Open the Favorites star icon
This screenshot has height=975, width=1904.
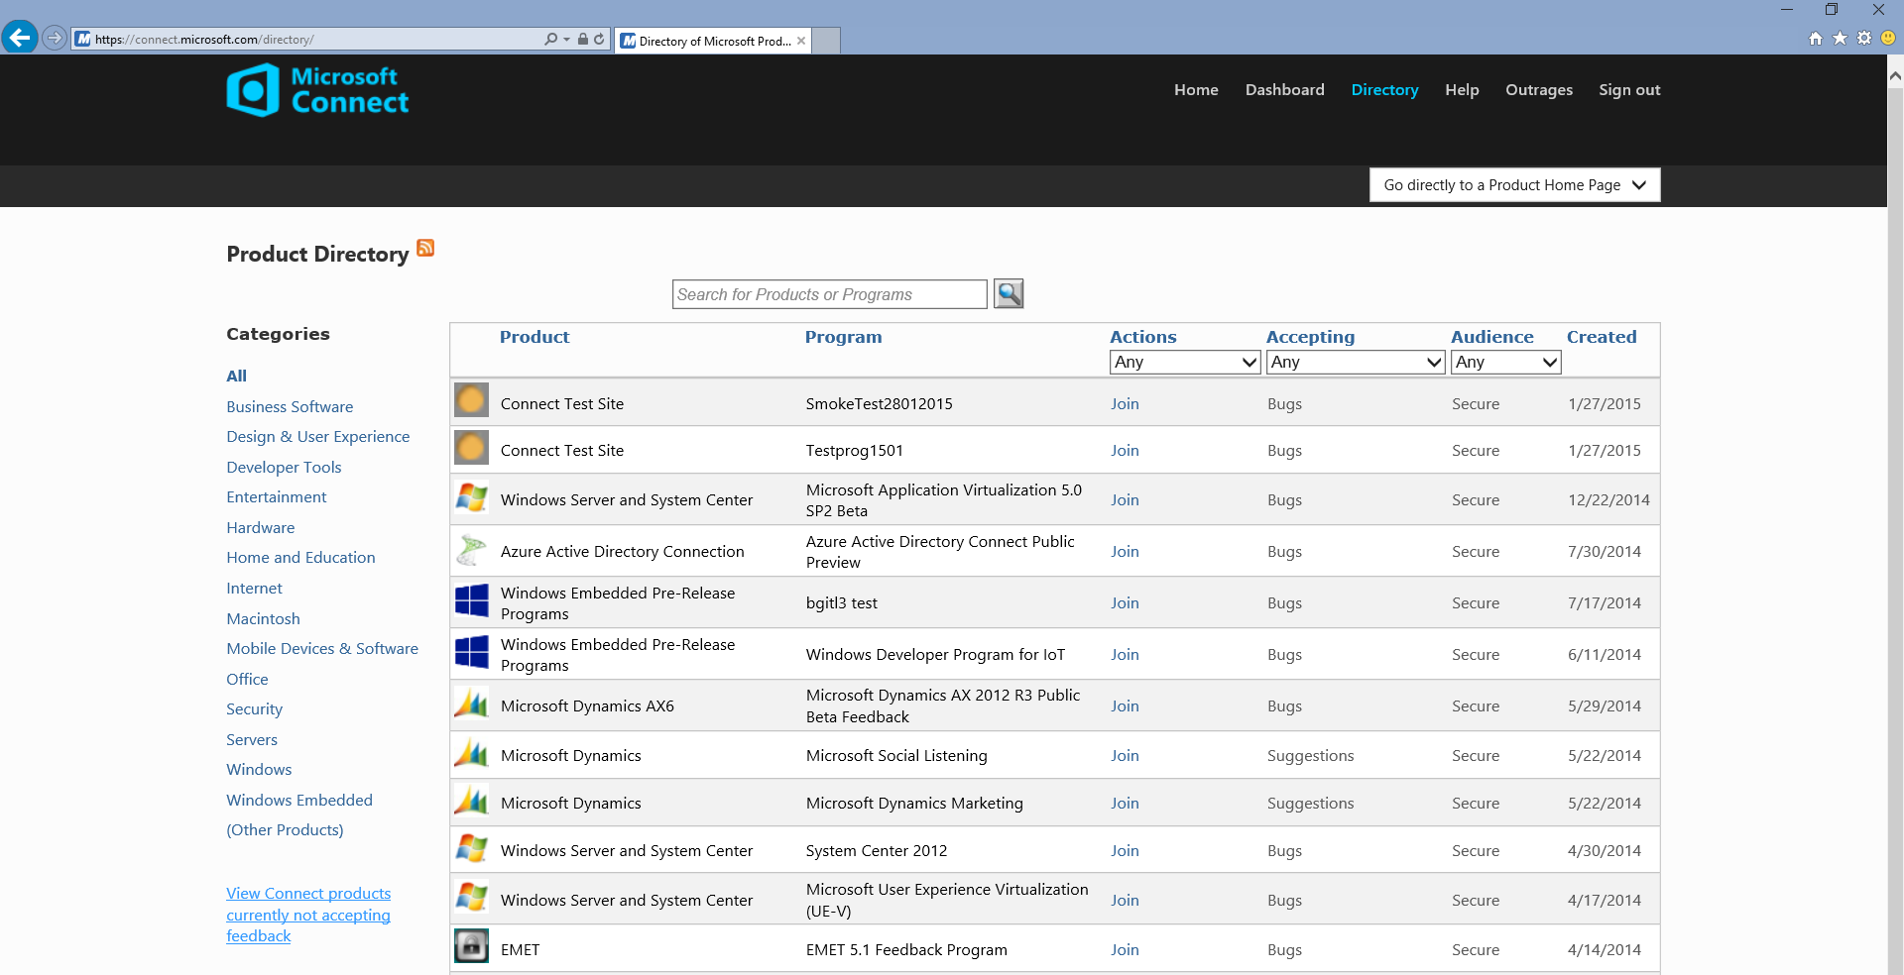tap(1840, 38)
